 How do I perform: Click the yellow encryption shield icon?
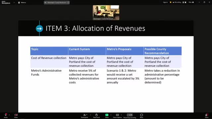(171, 2)
